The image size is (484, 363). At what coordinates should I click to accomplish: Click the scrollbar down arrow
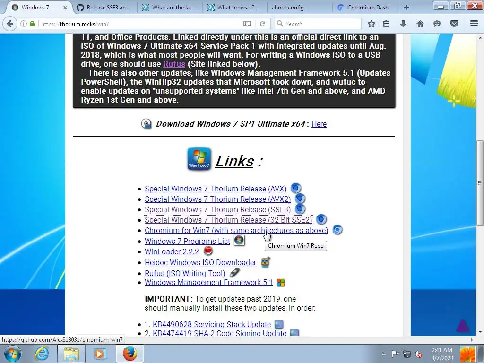[480, 332]
